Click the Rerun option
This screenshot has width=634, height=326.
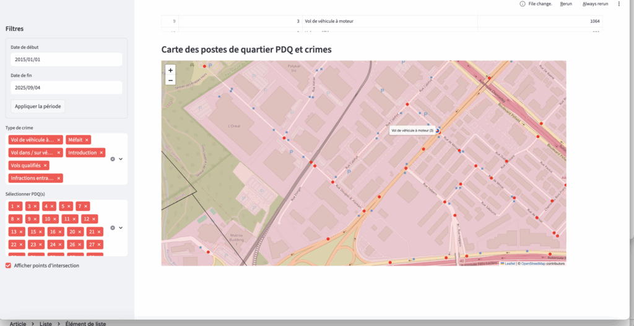(566, 4)
